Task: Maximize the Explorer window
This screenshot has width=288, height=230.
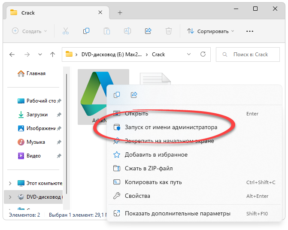Action: (255, 9)
